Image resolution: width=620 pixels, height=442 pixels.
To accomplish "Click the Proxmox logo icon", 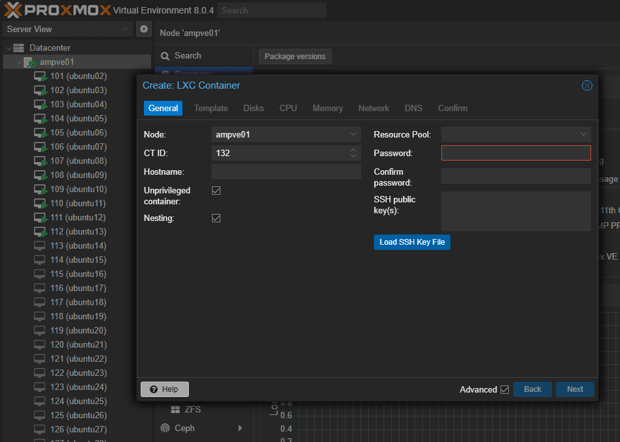I will click(x=14, y=10).
